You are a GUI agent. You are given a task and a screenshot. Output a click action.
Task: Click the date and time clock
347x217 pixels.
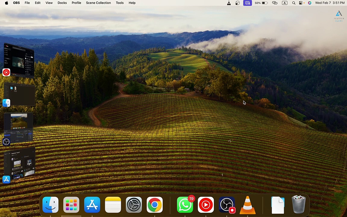click(330, 3)
